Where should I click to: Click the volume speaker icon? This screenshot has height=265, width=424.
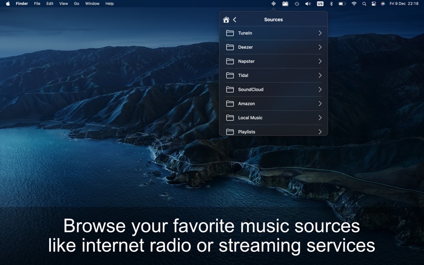coord(308,4)
